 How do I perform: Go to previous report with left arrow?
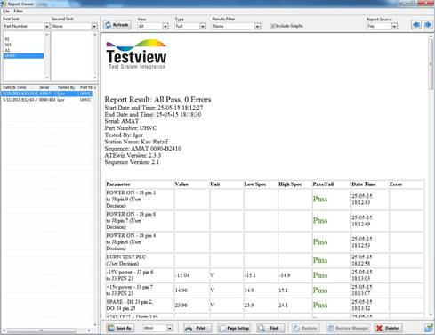pos(416,25)
